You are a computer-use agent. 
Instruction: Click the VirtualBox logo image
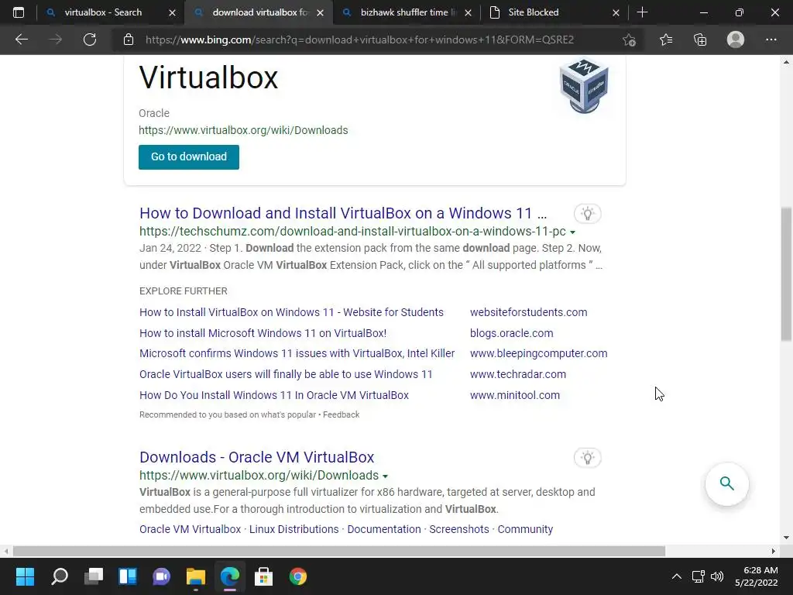pyautogui.click(x=584, y=85)
